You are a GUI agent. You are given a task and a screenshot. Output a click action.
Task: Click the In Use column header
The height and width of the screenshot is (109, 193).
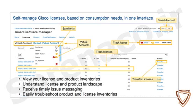(96, 59)
